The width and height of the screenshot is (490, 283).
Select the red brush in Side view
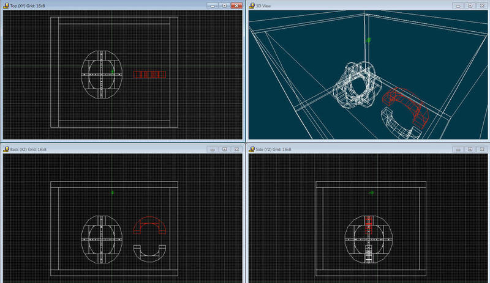point(368,224)
